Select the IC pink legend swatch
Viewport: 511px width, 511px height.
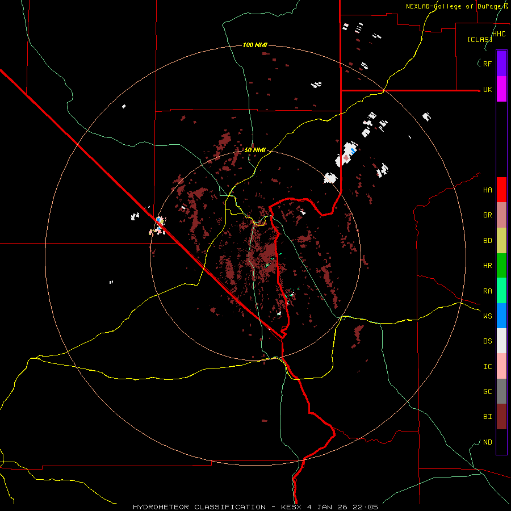tap(501, 366)
